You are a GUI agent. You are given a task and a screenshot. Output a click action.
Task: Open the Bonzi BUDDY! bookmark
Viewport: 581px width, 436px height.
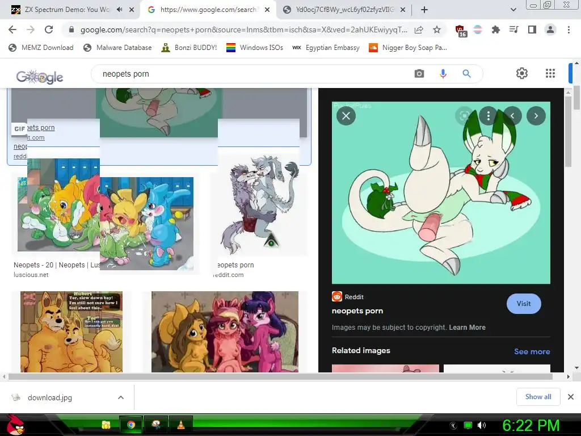(189, 48)
